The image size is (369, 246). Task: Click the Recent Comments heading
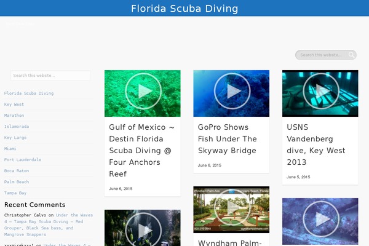point(35,205)
